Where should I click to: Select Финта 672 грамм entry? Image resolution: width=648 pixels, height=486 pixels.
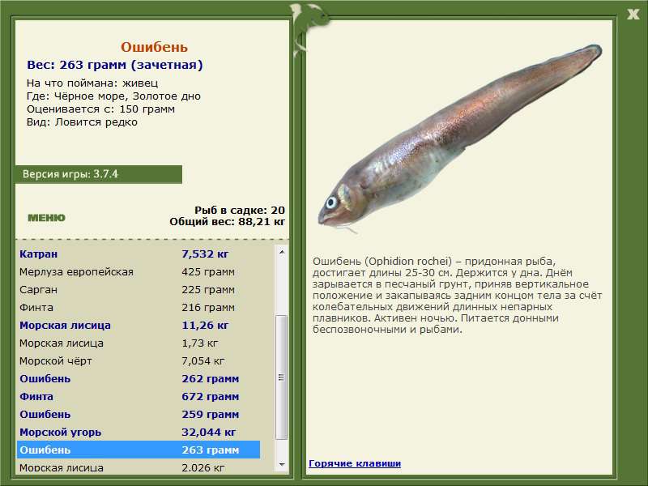pyautogui.click(x=139, y=396)
